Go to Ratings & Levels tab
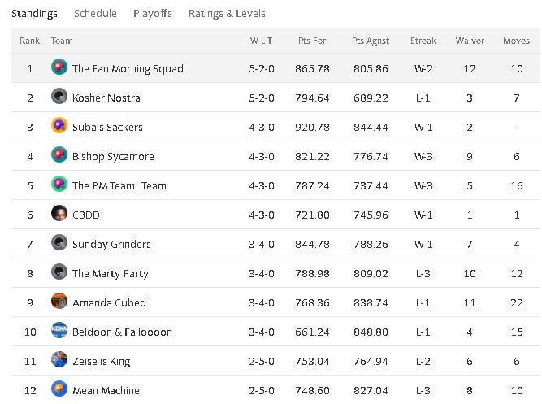Screen dimensions: 542x404 227,14
